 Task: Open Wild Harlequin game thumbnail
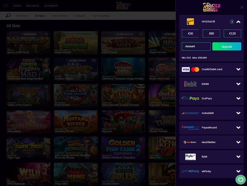click(x=28, y=174)
